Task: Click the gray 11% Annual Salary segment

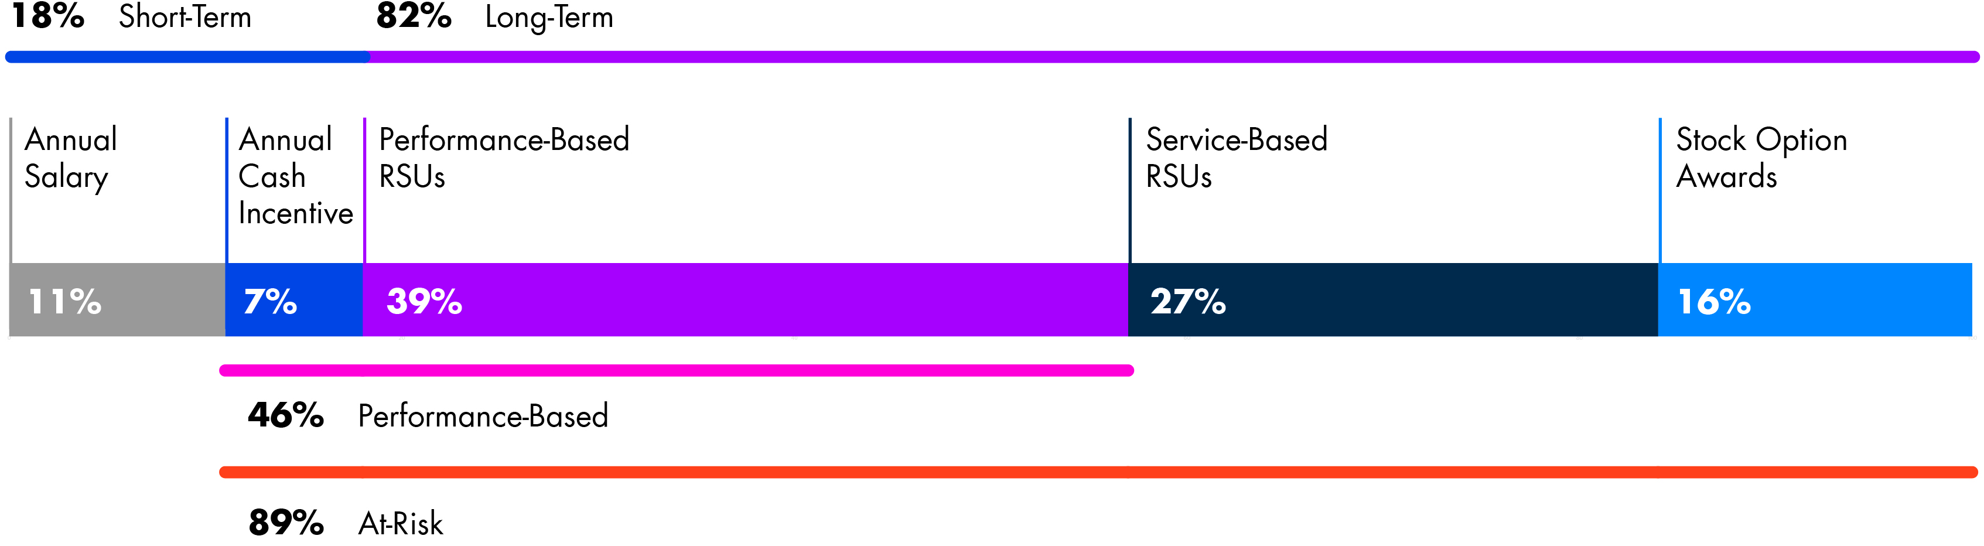Action: (117, 299)
